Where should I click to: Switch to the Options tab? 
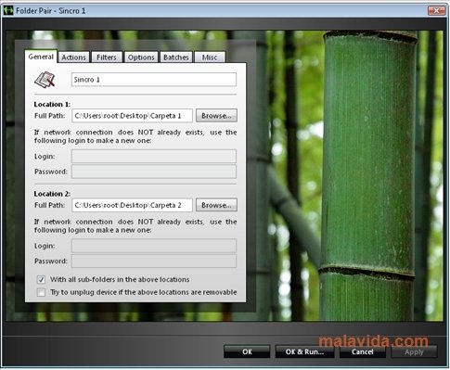coord(141,57)
